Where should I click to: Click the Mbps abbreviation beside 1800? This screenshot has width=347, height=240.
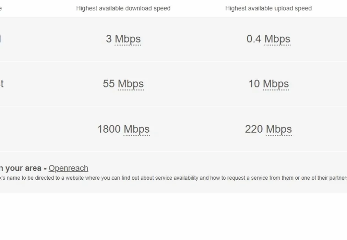(x=136, y=129)
